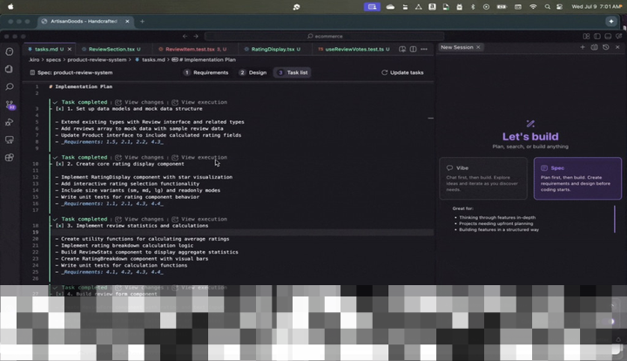Image resolution: width=627 pixels, height=361 pixels.
Task: Toggle checkbox for Set up data models task
Action: tap(59, 109)
